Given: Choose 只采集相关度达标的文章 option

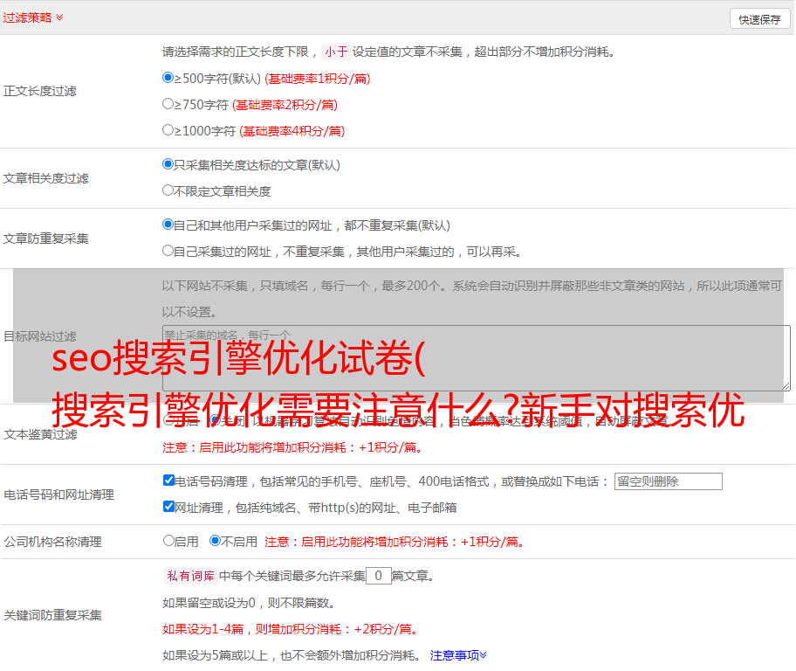Looking at the screenshot, I should coord(168,164).
